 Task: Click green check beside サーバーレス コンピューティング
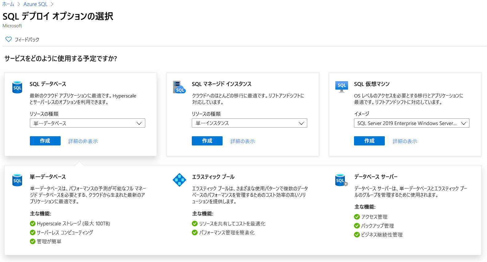pos(33,232)
